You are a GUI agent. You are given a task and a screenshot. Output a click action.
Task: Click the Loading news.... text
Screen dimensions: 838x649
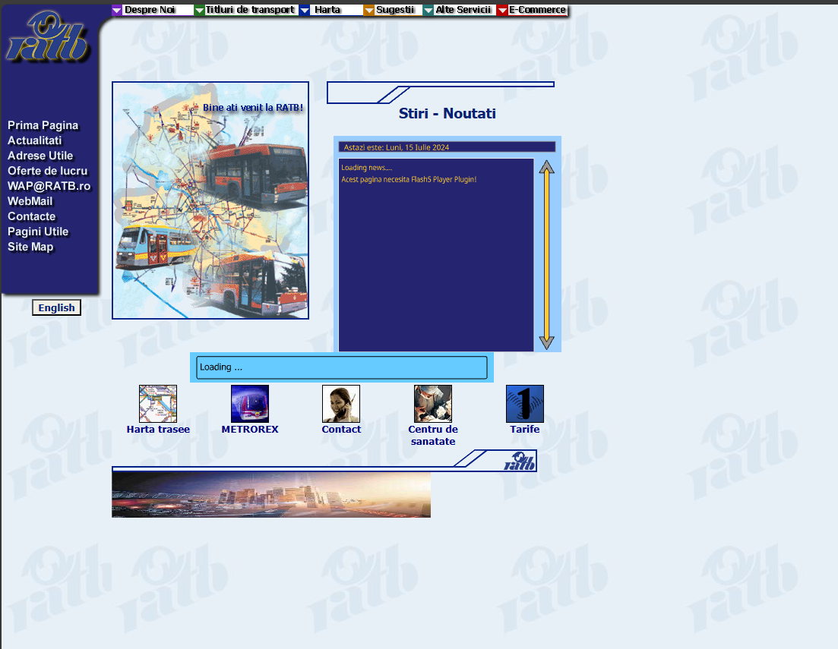pyautogui.click(x=367, y=168)
